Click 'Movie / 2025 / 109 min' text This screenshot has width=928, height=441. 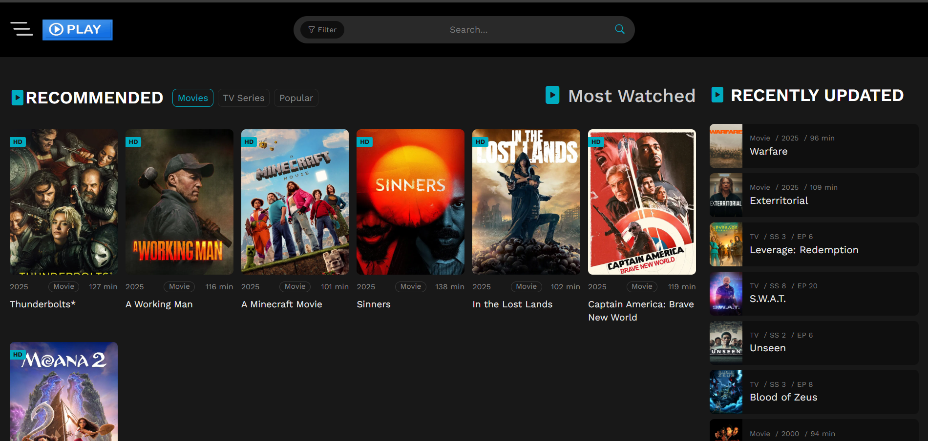tap(794, 187)
